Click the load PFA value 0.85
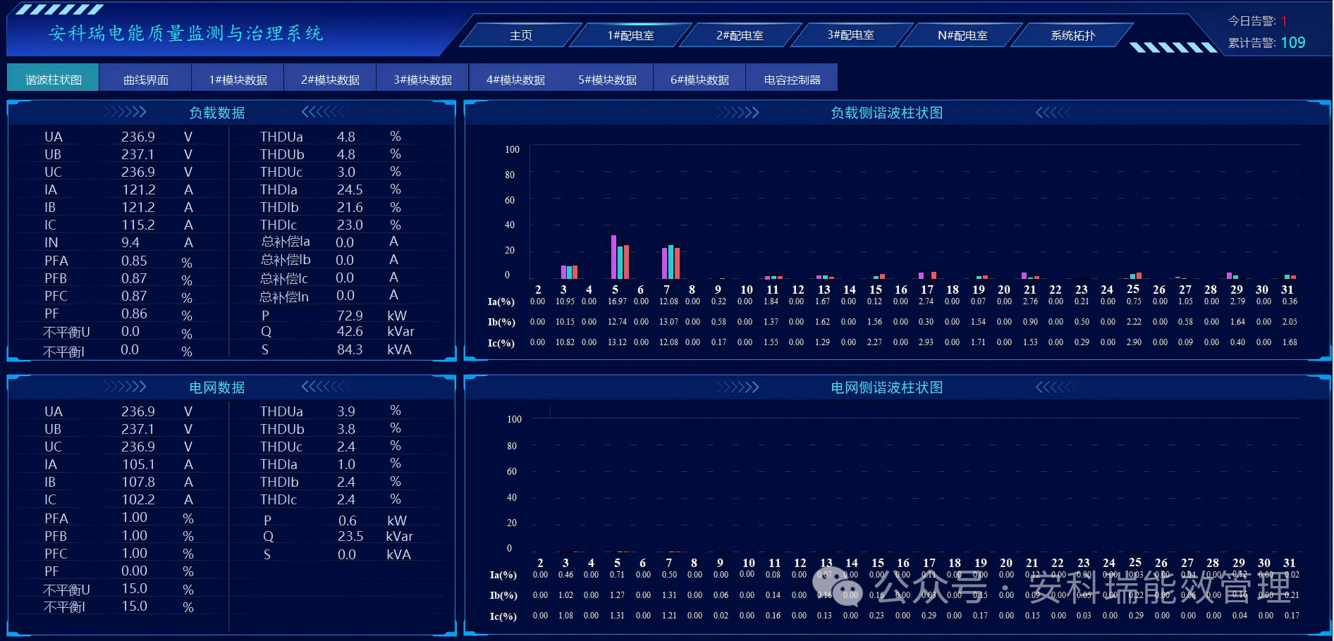 pos(134,261)
